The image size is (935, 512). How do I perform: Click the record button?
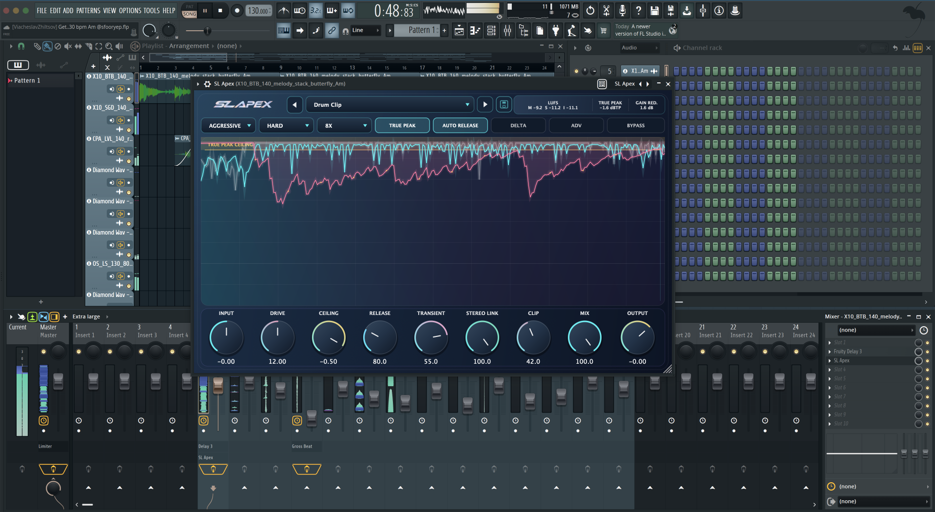(x=237, y=10)
